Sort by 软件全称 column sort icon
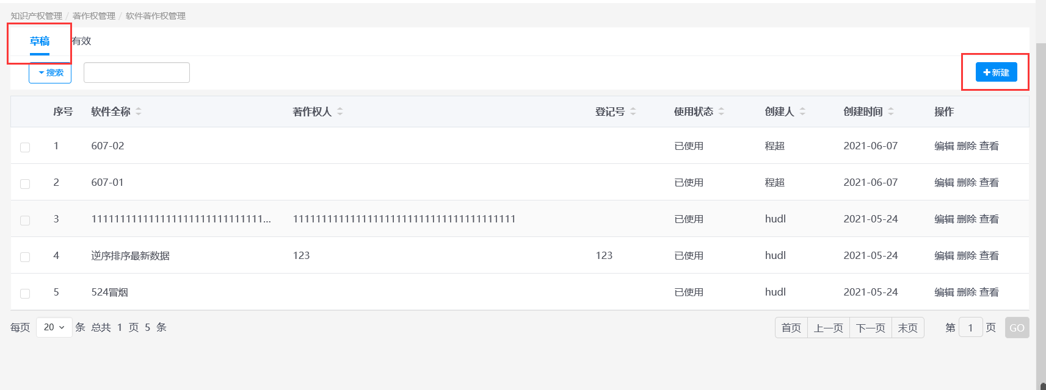The height and width of the screenshot is (390, 1046). [x=139, y=112]
